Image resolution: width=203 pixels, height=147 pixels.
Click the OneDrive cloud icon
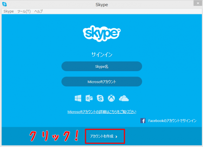(124, 98)
